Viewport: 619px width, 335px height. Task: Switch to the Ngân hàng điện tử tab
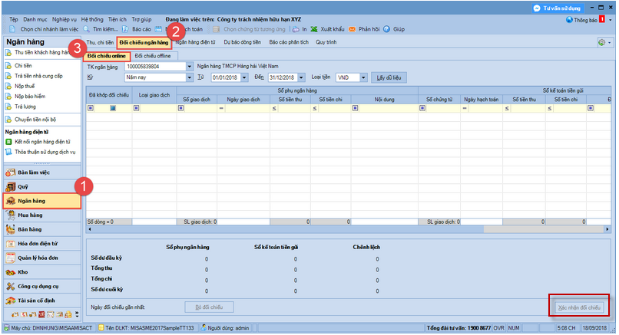point(195,42)
